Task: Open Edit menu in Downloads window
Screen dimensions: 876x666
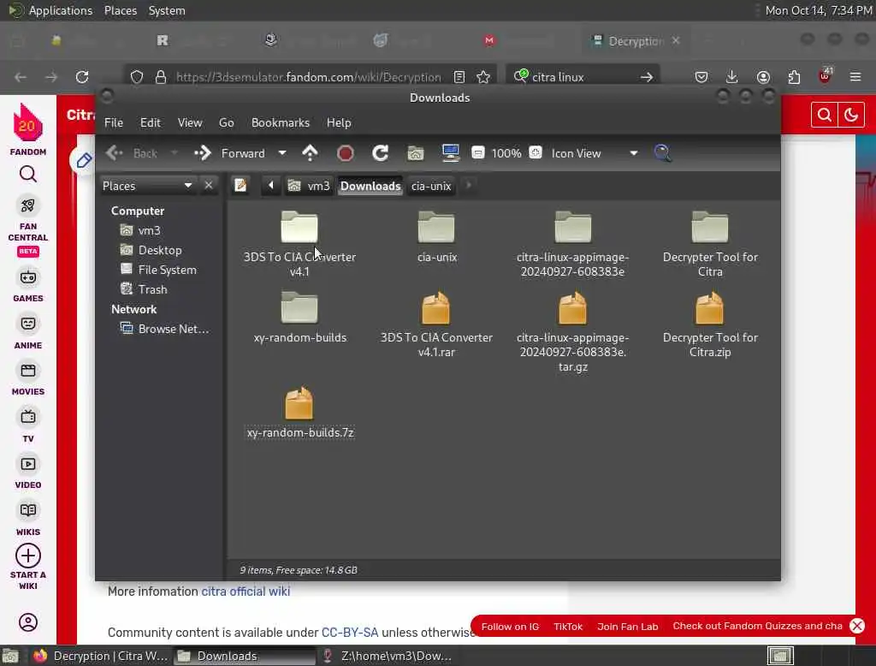Action: click(150, 122)
